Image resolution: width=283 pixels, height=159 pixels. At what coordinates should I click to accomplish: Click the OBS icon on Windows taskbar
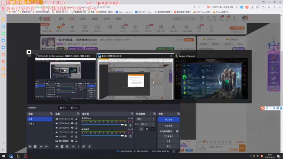tap(25, 156)
